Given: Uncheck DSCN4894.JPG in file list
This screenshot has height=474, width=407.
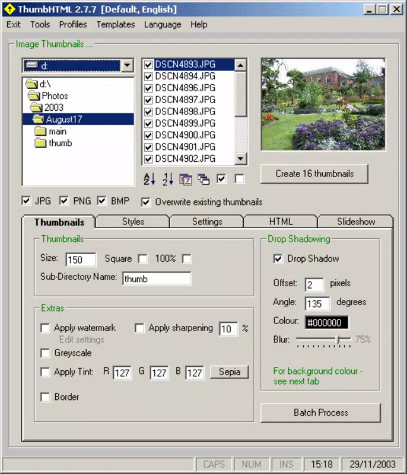Looking at the screenshot, I should tap(148, 76).
